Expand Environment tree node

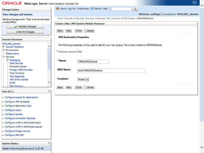tap(4, 50)
